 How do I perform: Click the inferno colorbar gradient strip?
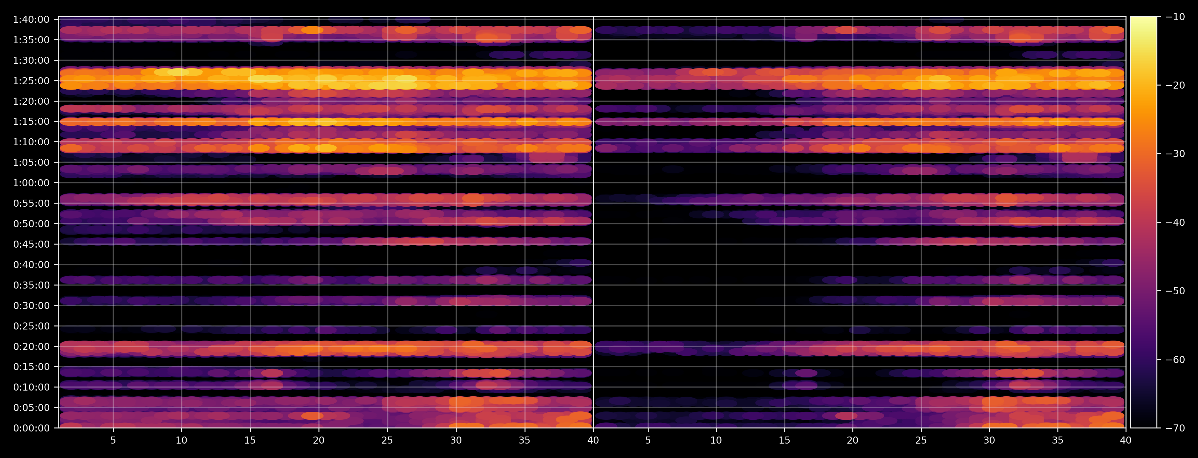[x=1144, y=222]
